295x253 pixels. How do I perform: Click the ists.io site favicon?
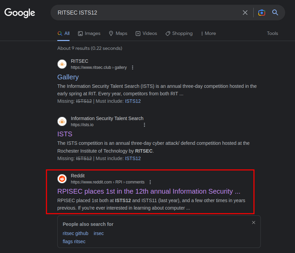(x=62, y=121)
